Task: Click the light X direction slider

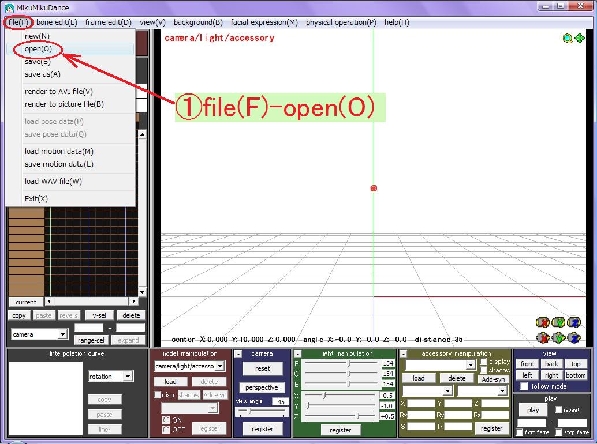Action: click(x=340, y=396)
